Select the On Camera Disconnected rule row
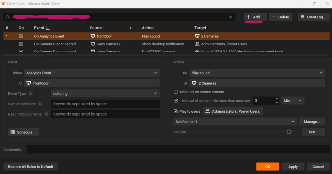 click(55, 44)
